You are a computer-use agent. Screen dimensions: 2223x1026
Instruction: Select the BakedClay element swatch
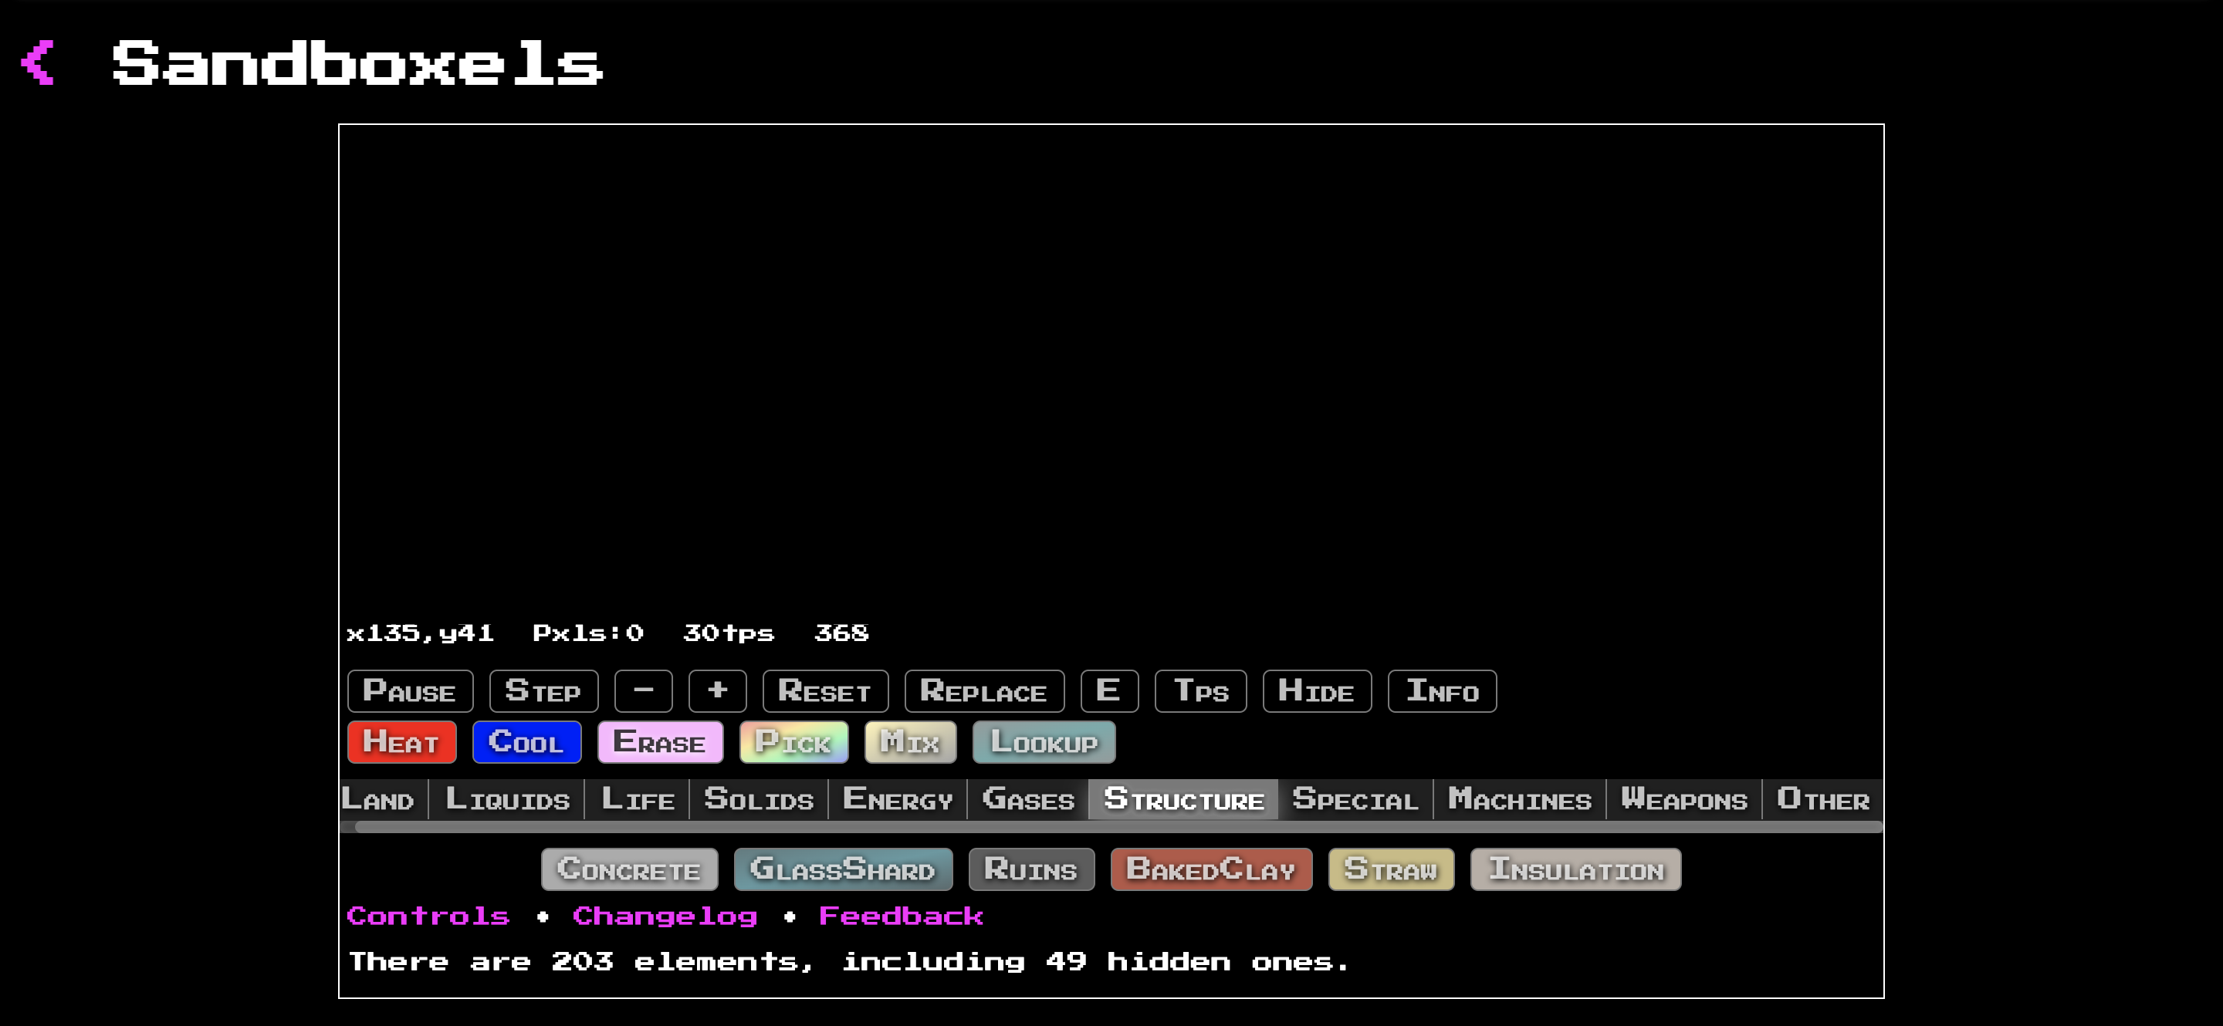1211,869
